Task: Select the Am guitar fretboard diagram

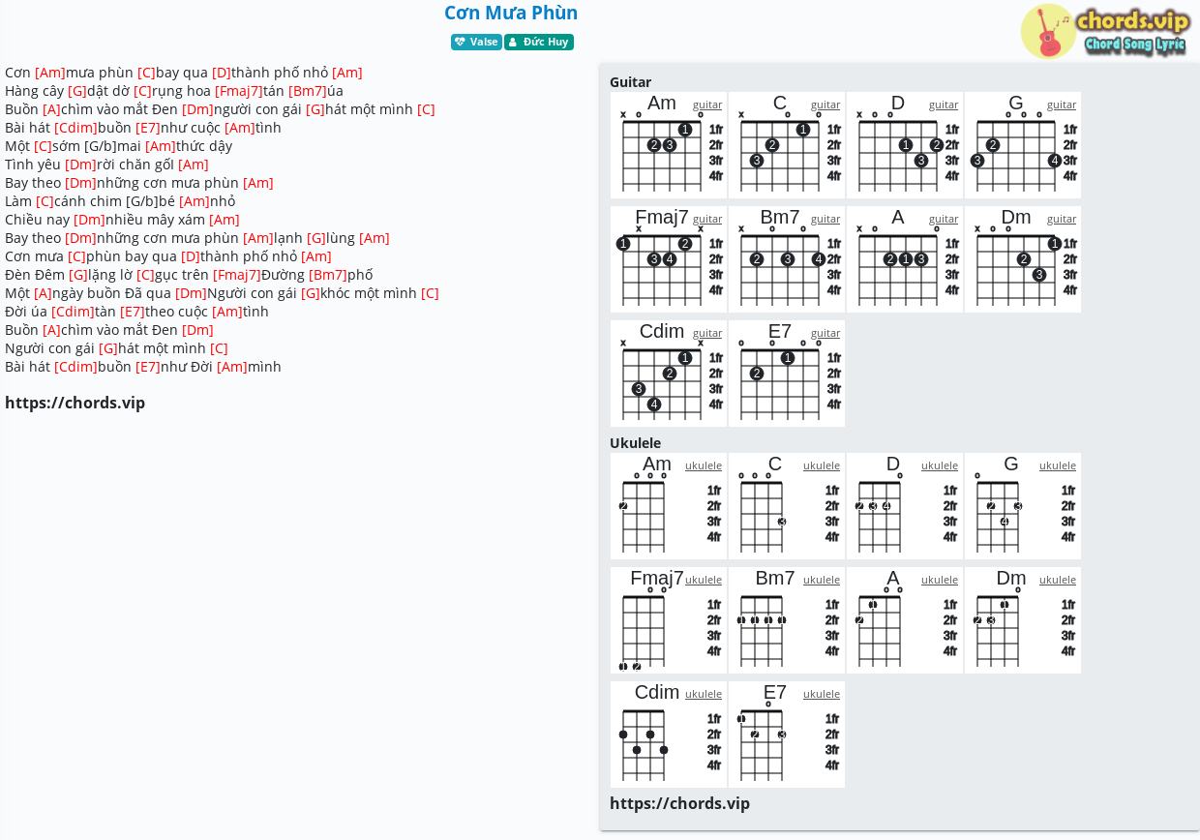Action: click(x=669, y=146)
